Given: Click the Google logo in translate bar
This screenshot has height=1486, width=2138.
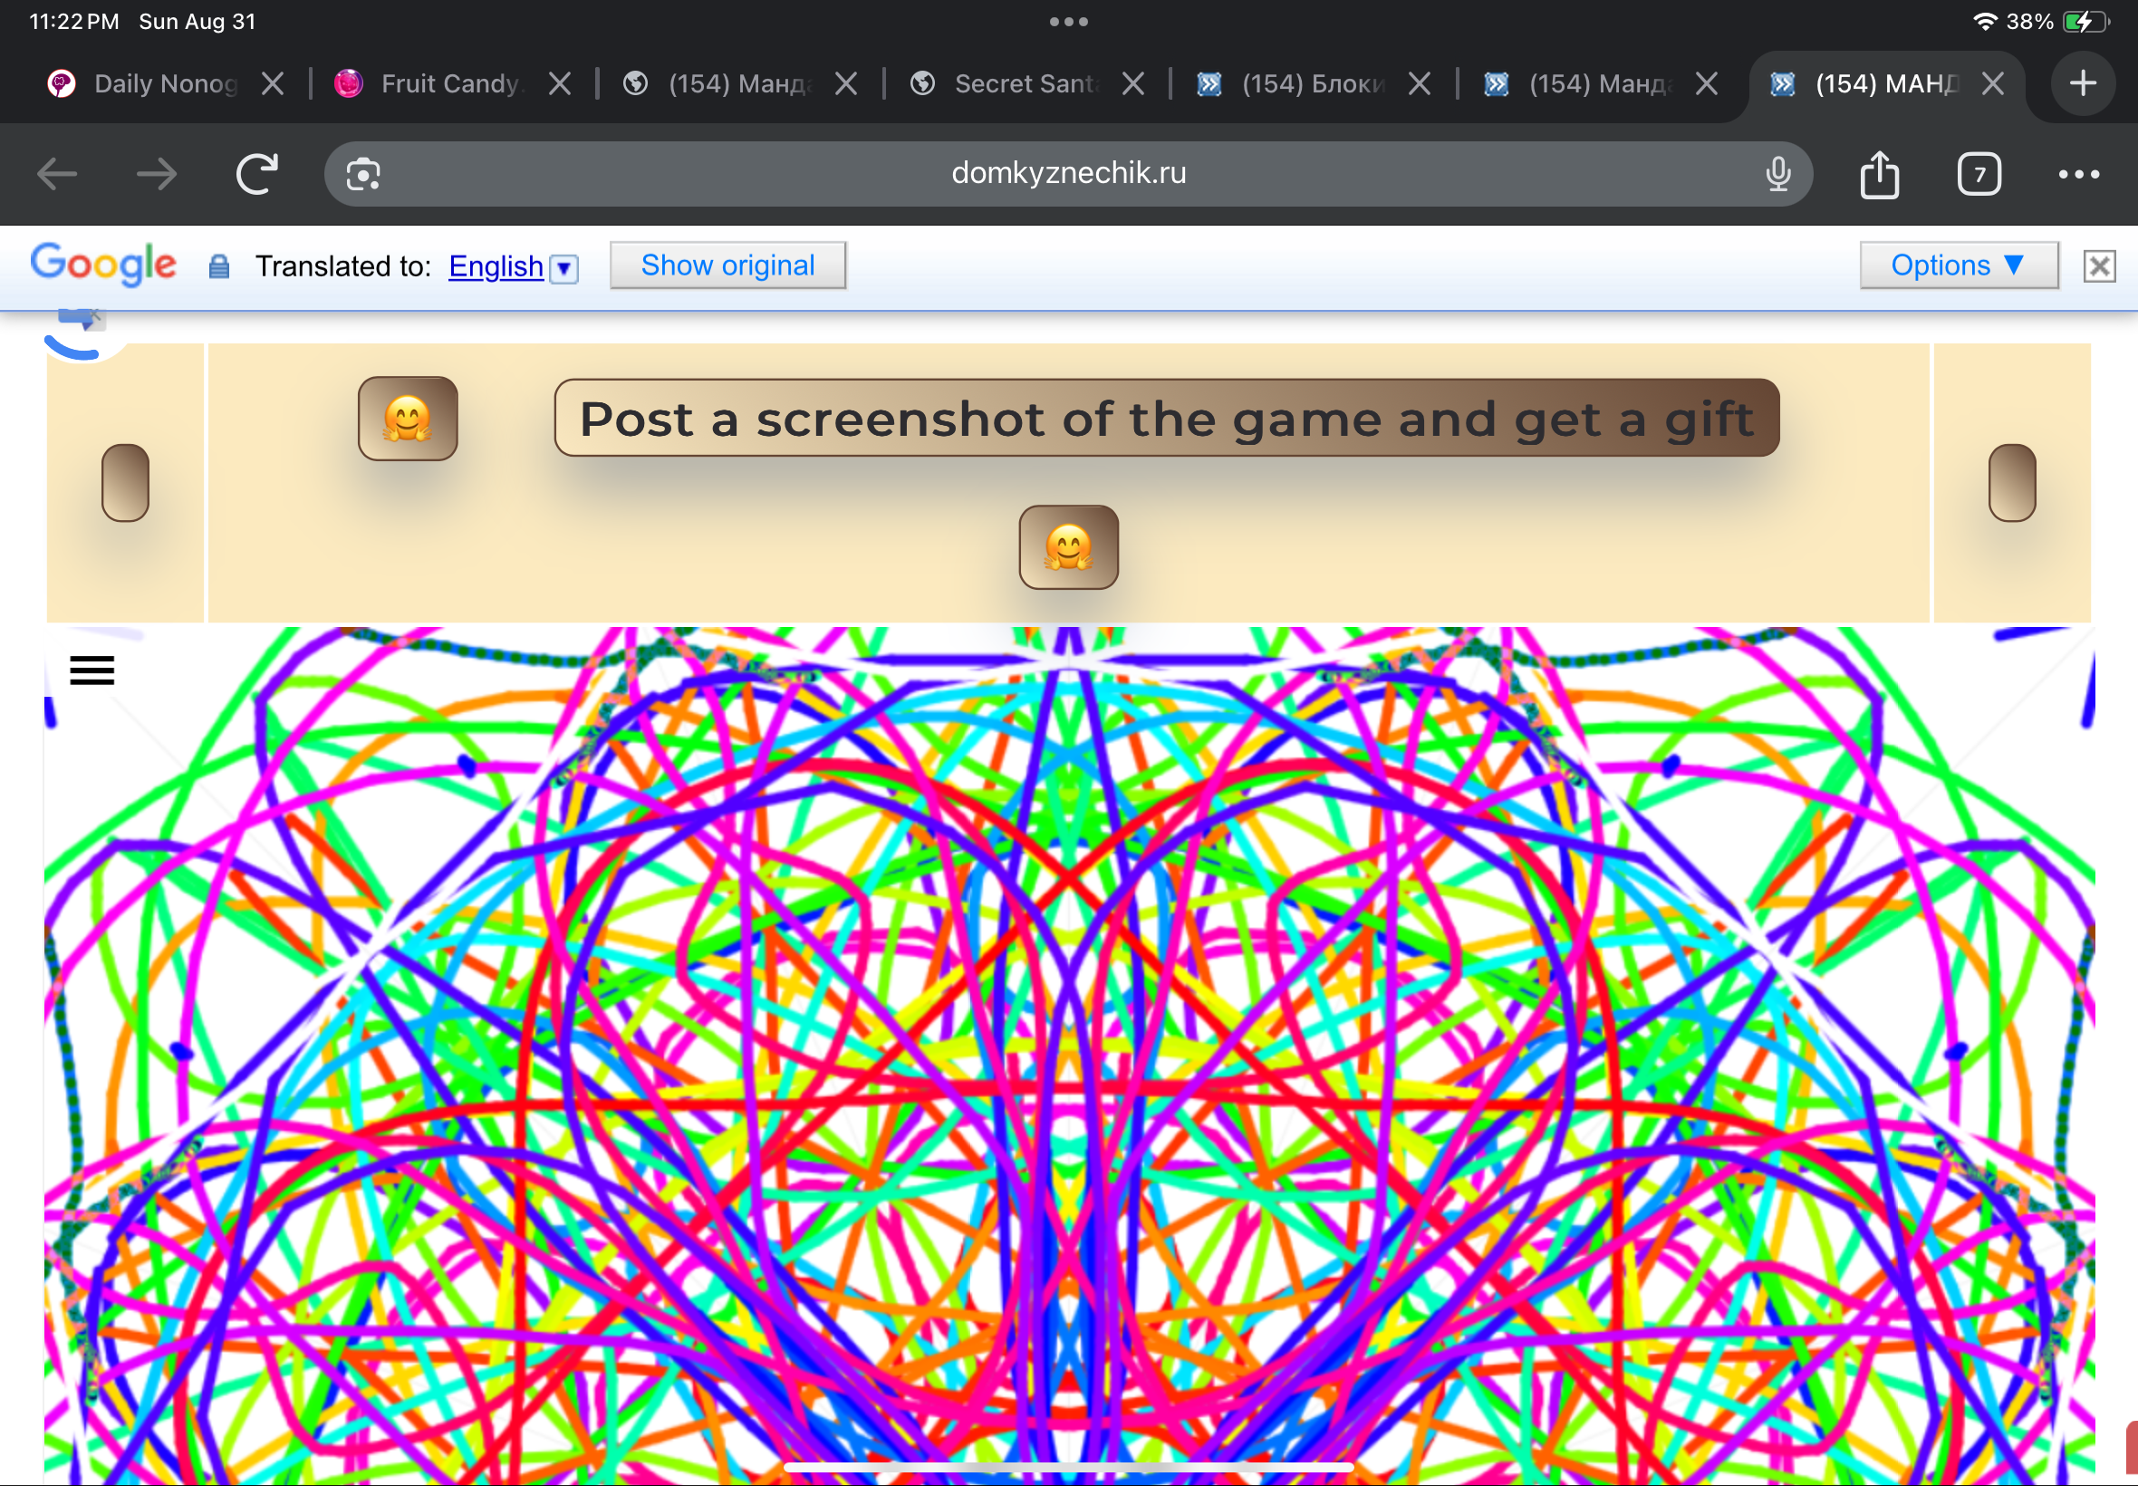Looking at the screenshot, I should pyautogui.click(x=103, y=265).
